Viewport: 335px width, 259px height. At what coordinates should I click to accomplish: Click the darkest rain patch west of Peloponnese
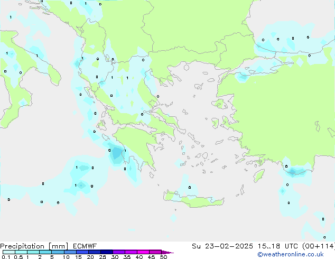coord(117,153)
